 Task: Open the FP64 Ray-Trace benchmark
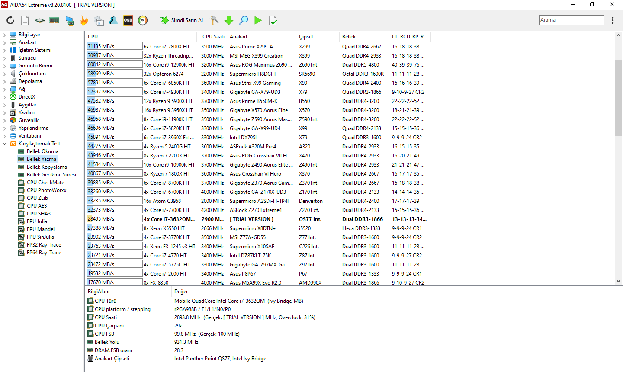[44, 253]
